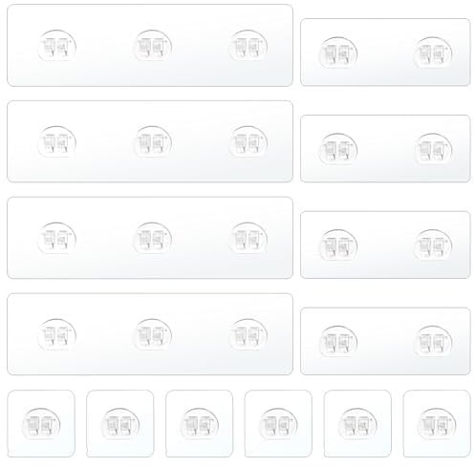Viewport: 475px width, 467px height.
Task: Click the right hook on the second double-hook strip
Action: coord(433,149)
